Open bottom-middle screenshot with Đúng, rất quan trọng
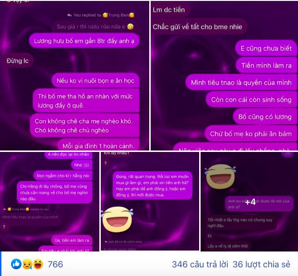Image resolution: width=298 pixels, height=276 pixels. [x=150, y=201]
